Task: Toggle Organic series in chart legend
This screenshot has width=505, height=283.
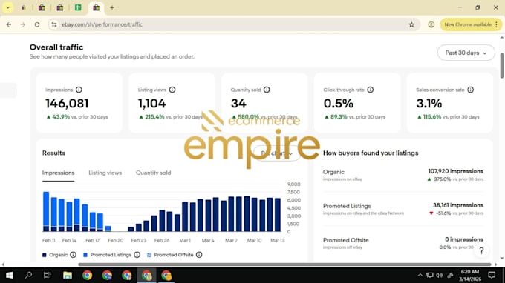Action: point(55,255)
